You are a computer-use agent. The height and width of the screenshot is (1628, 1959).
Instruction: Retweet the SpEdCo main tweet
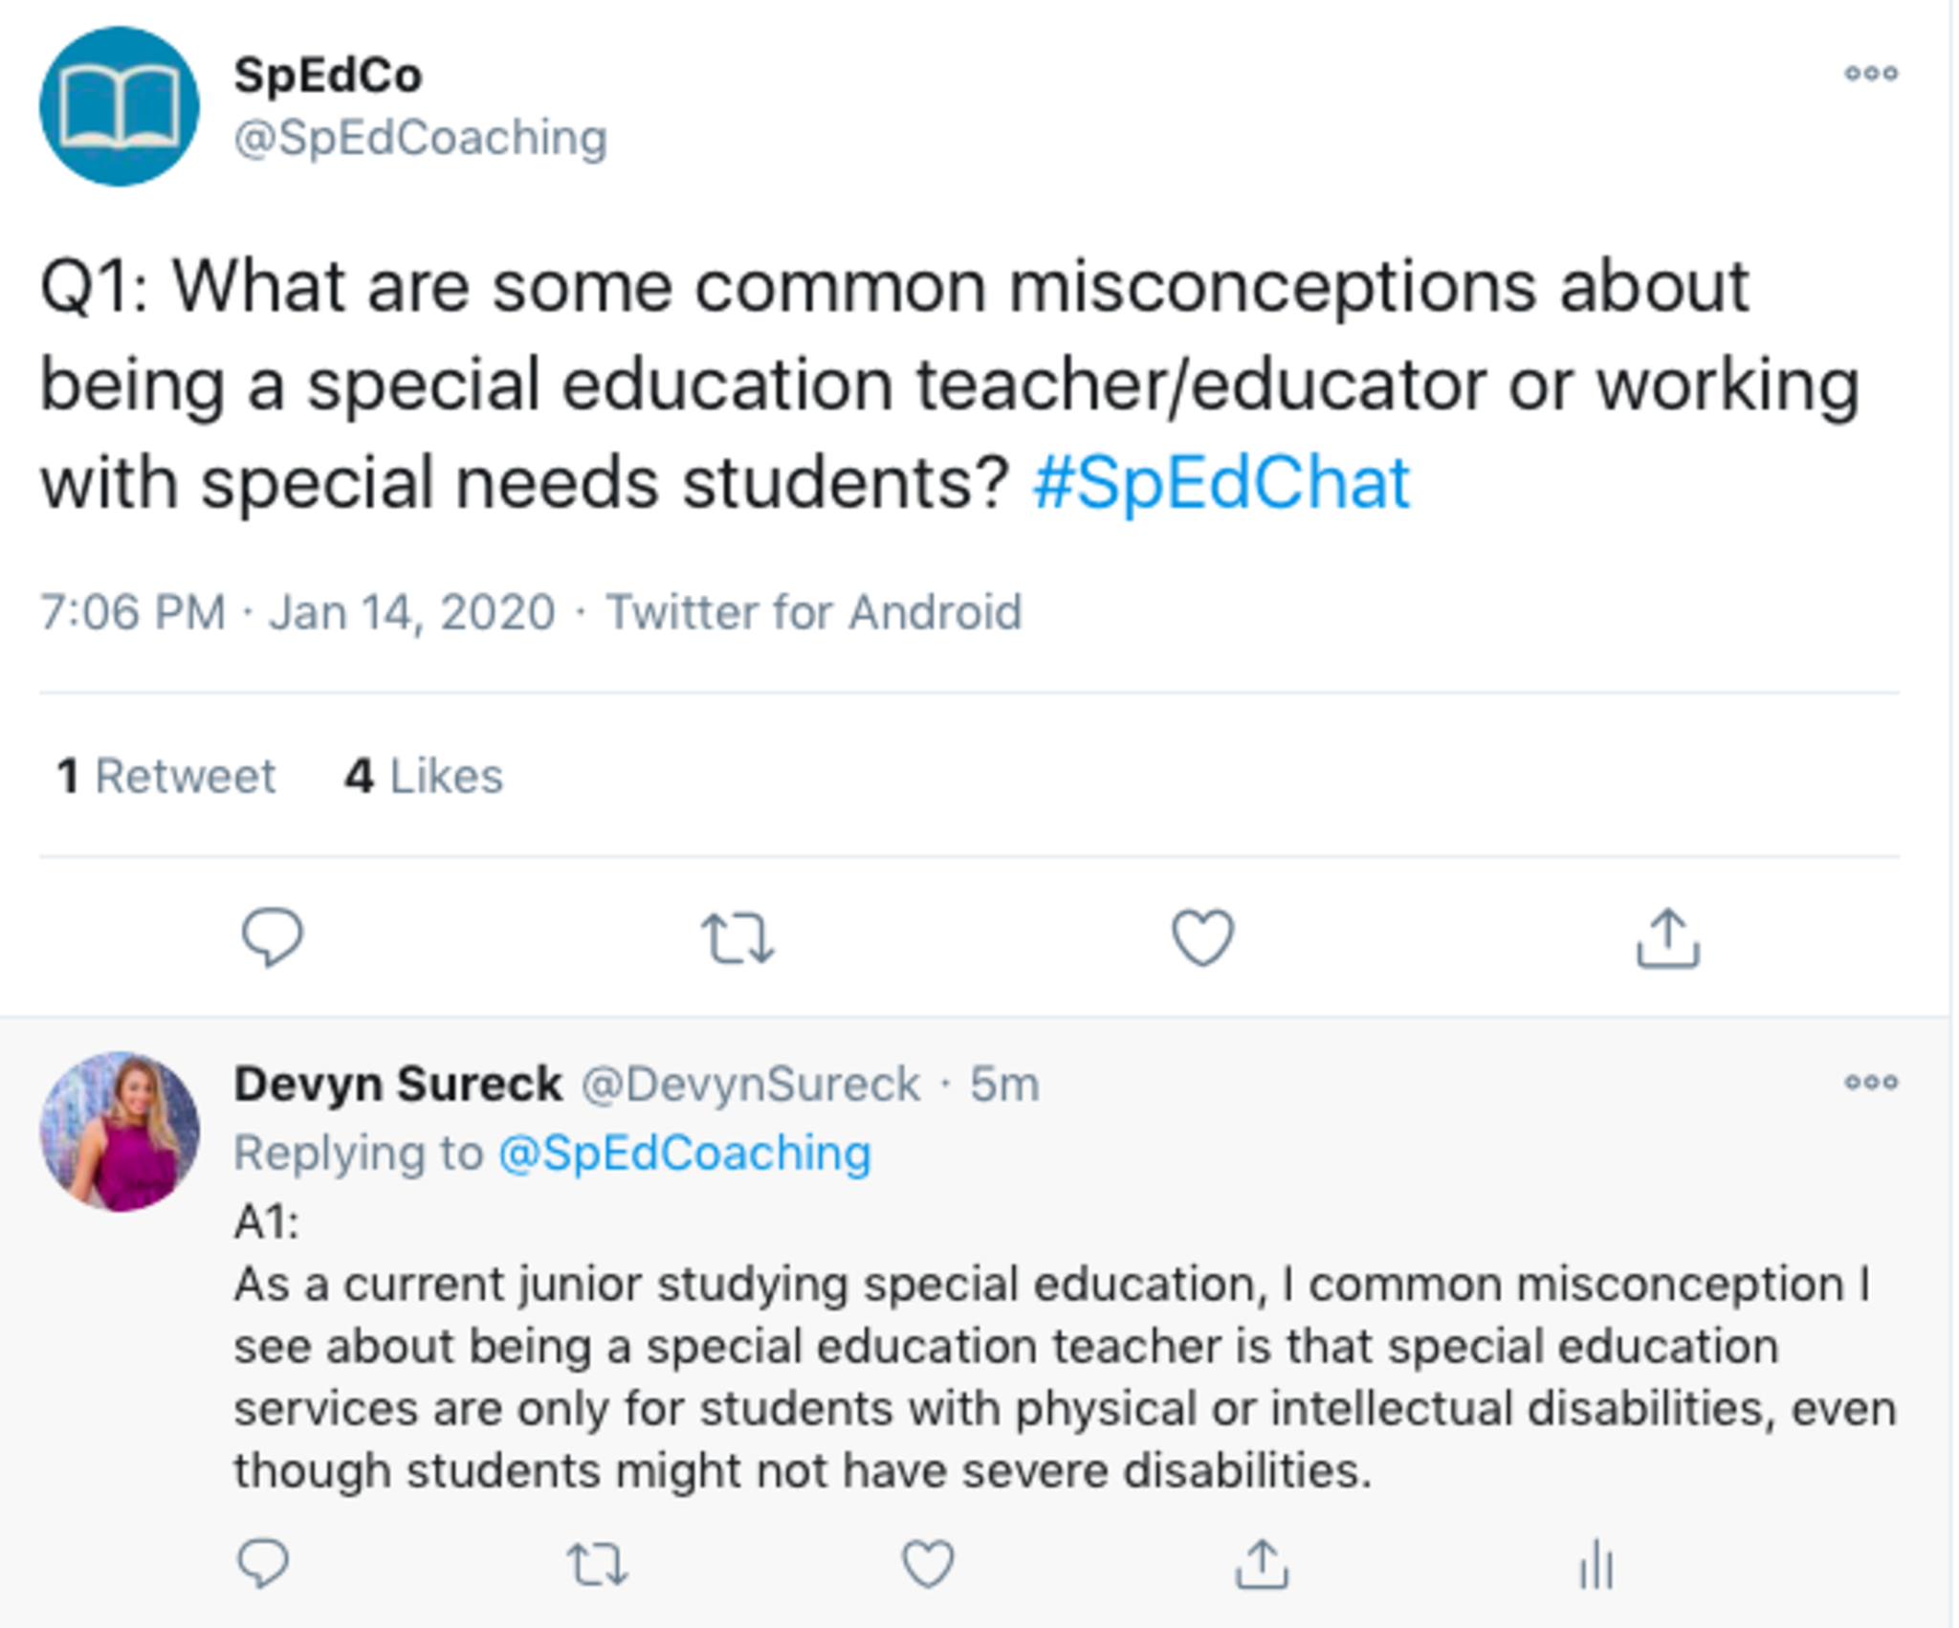coord(737,937)
